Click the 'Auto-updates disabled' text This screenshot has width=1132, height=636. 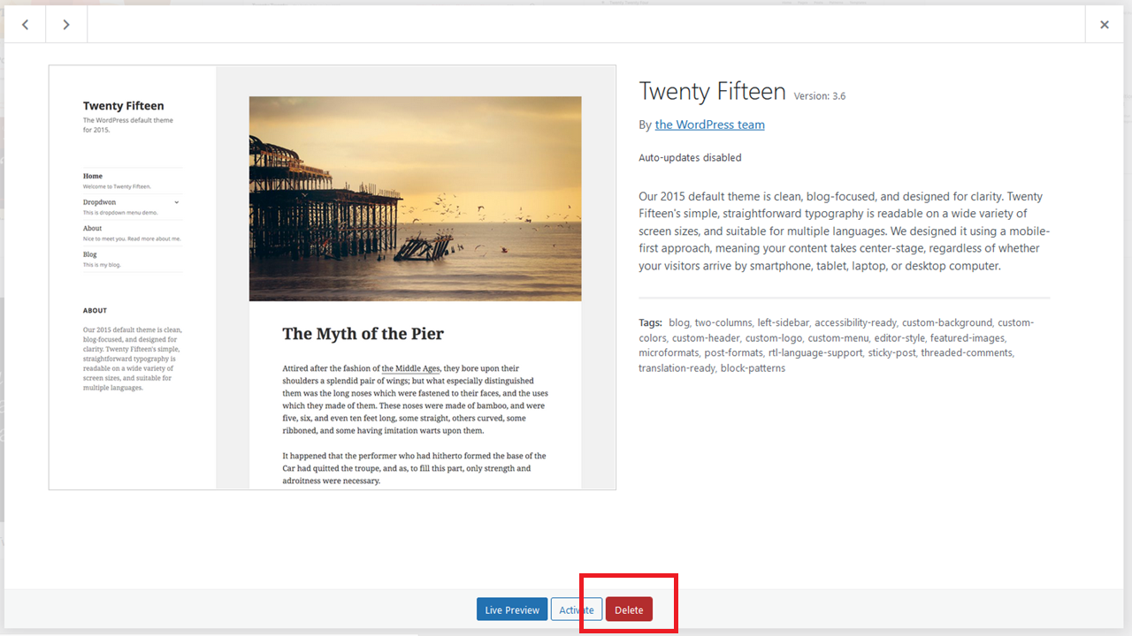690,158
